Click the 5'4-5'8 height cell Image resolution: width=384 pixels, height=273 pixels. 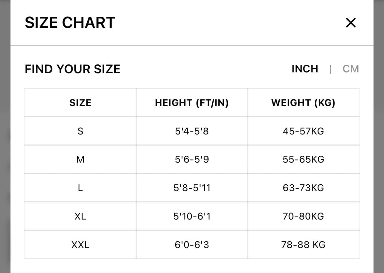tap(192, 131)
